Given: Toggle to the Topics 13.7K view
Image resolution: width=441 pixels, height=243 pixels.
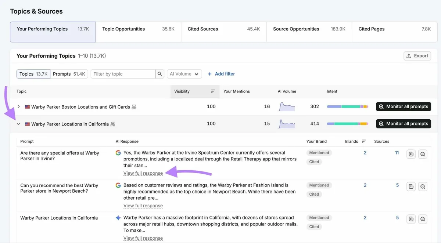Looking at the screenshot, I should 33,74.
